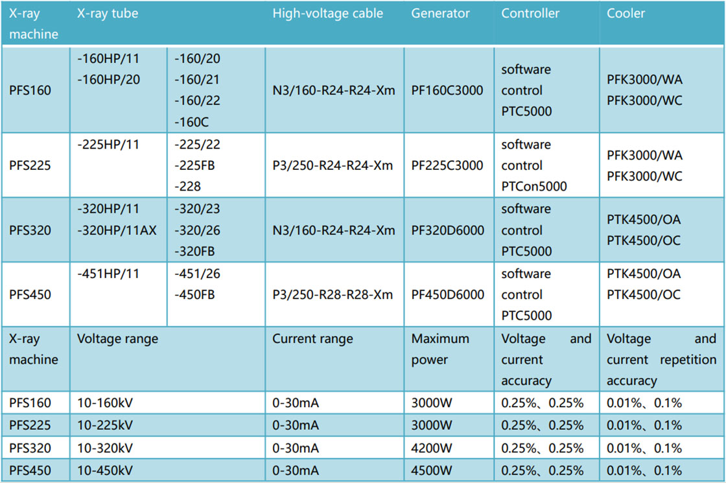Click tube model -160/20
The image size is (726, 483).
click(x=197, y=59)
